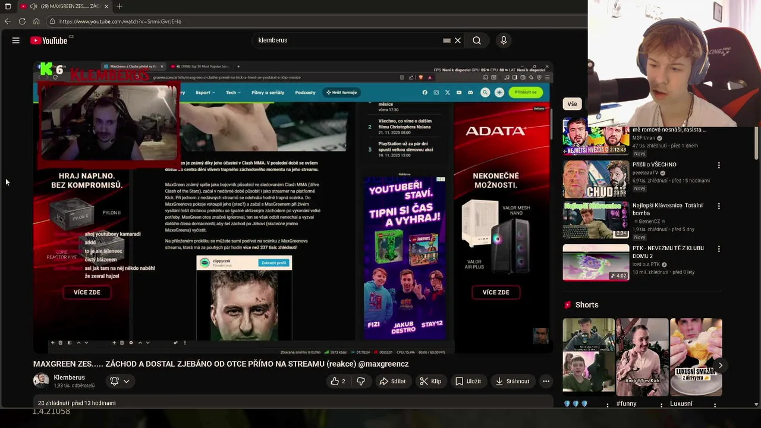
Task: Expand the subscription notification dropdown chevron
Action: click(127, 381)
